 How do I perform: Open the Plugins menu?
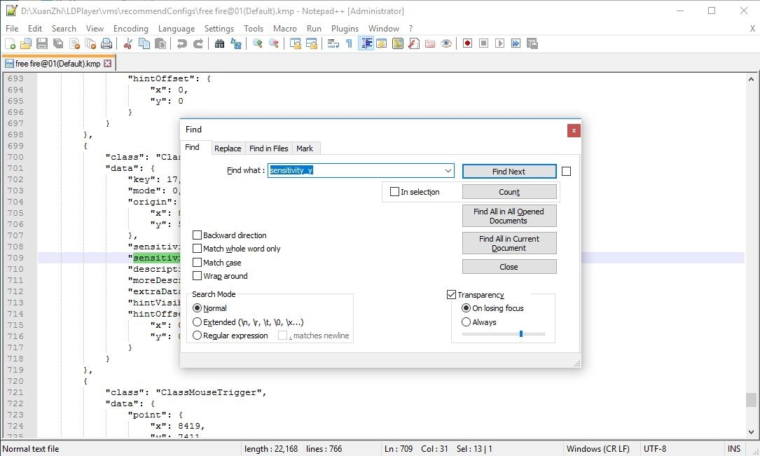(x=345, y=29)
